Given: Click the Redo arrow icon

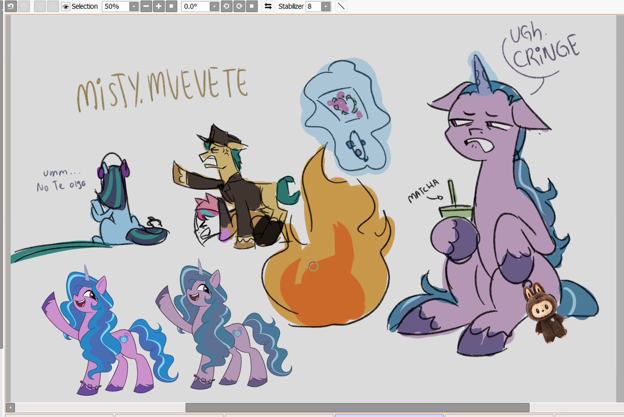Looking at the screenshot, I should [23, 6].
